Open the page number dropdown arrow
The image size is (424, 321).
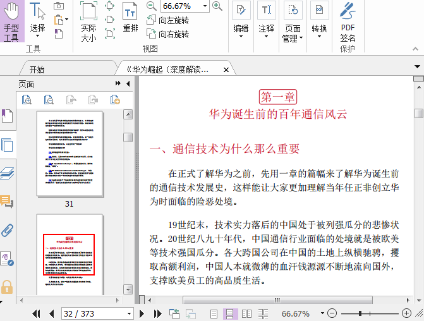pyautogui.click(x=130, y=313)
